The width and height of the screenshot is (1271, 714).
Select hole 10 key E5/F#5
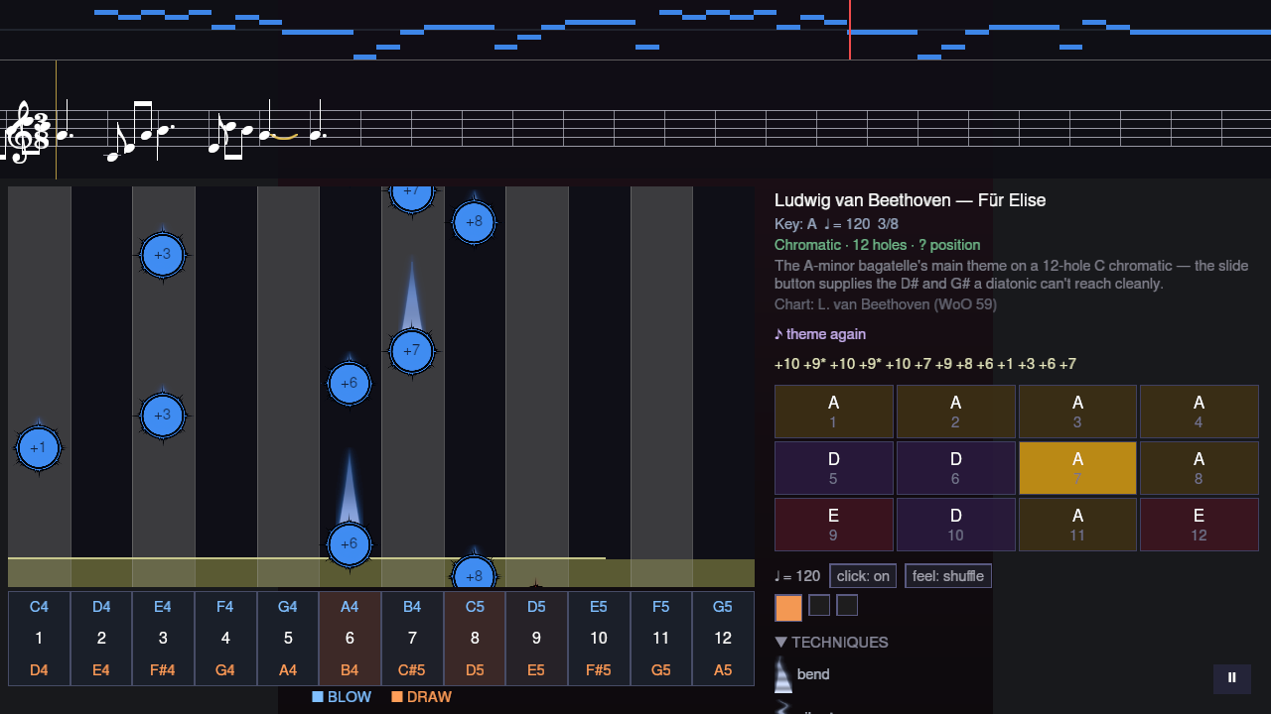(599, 639)
